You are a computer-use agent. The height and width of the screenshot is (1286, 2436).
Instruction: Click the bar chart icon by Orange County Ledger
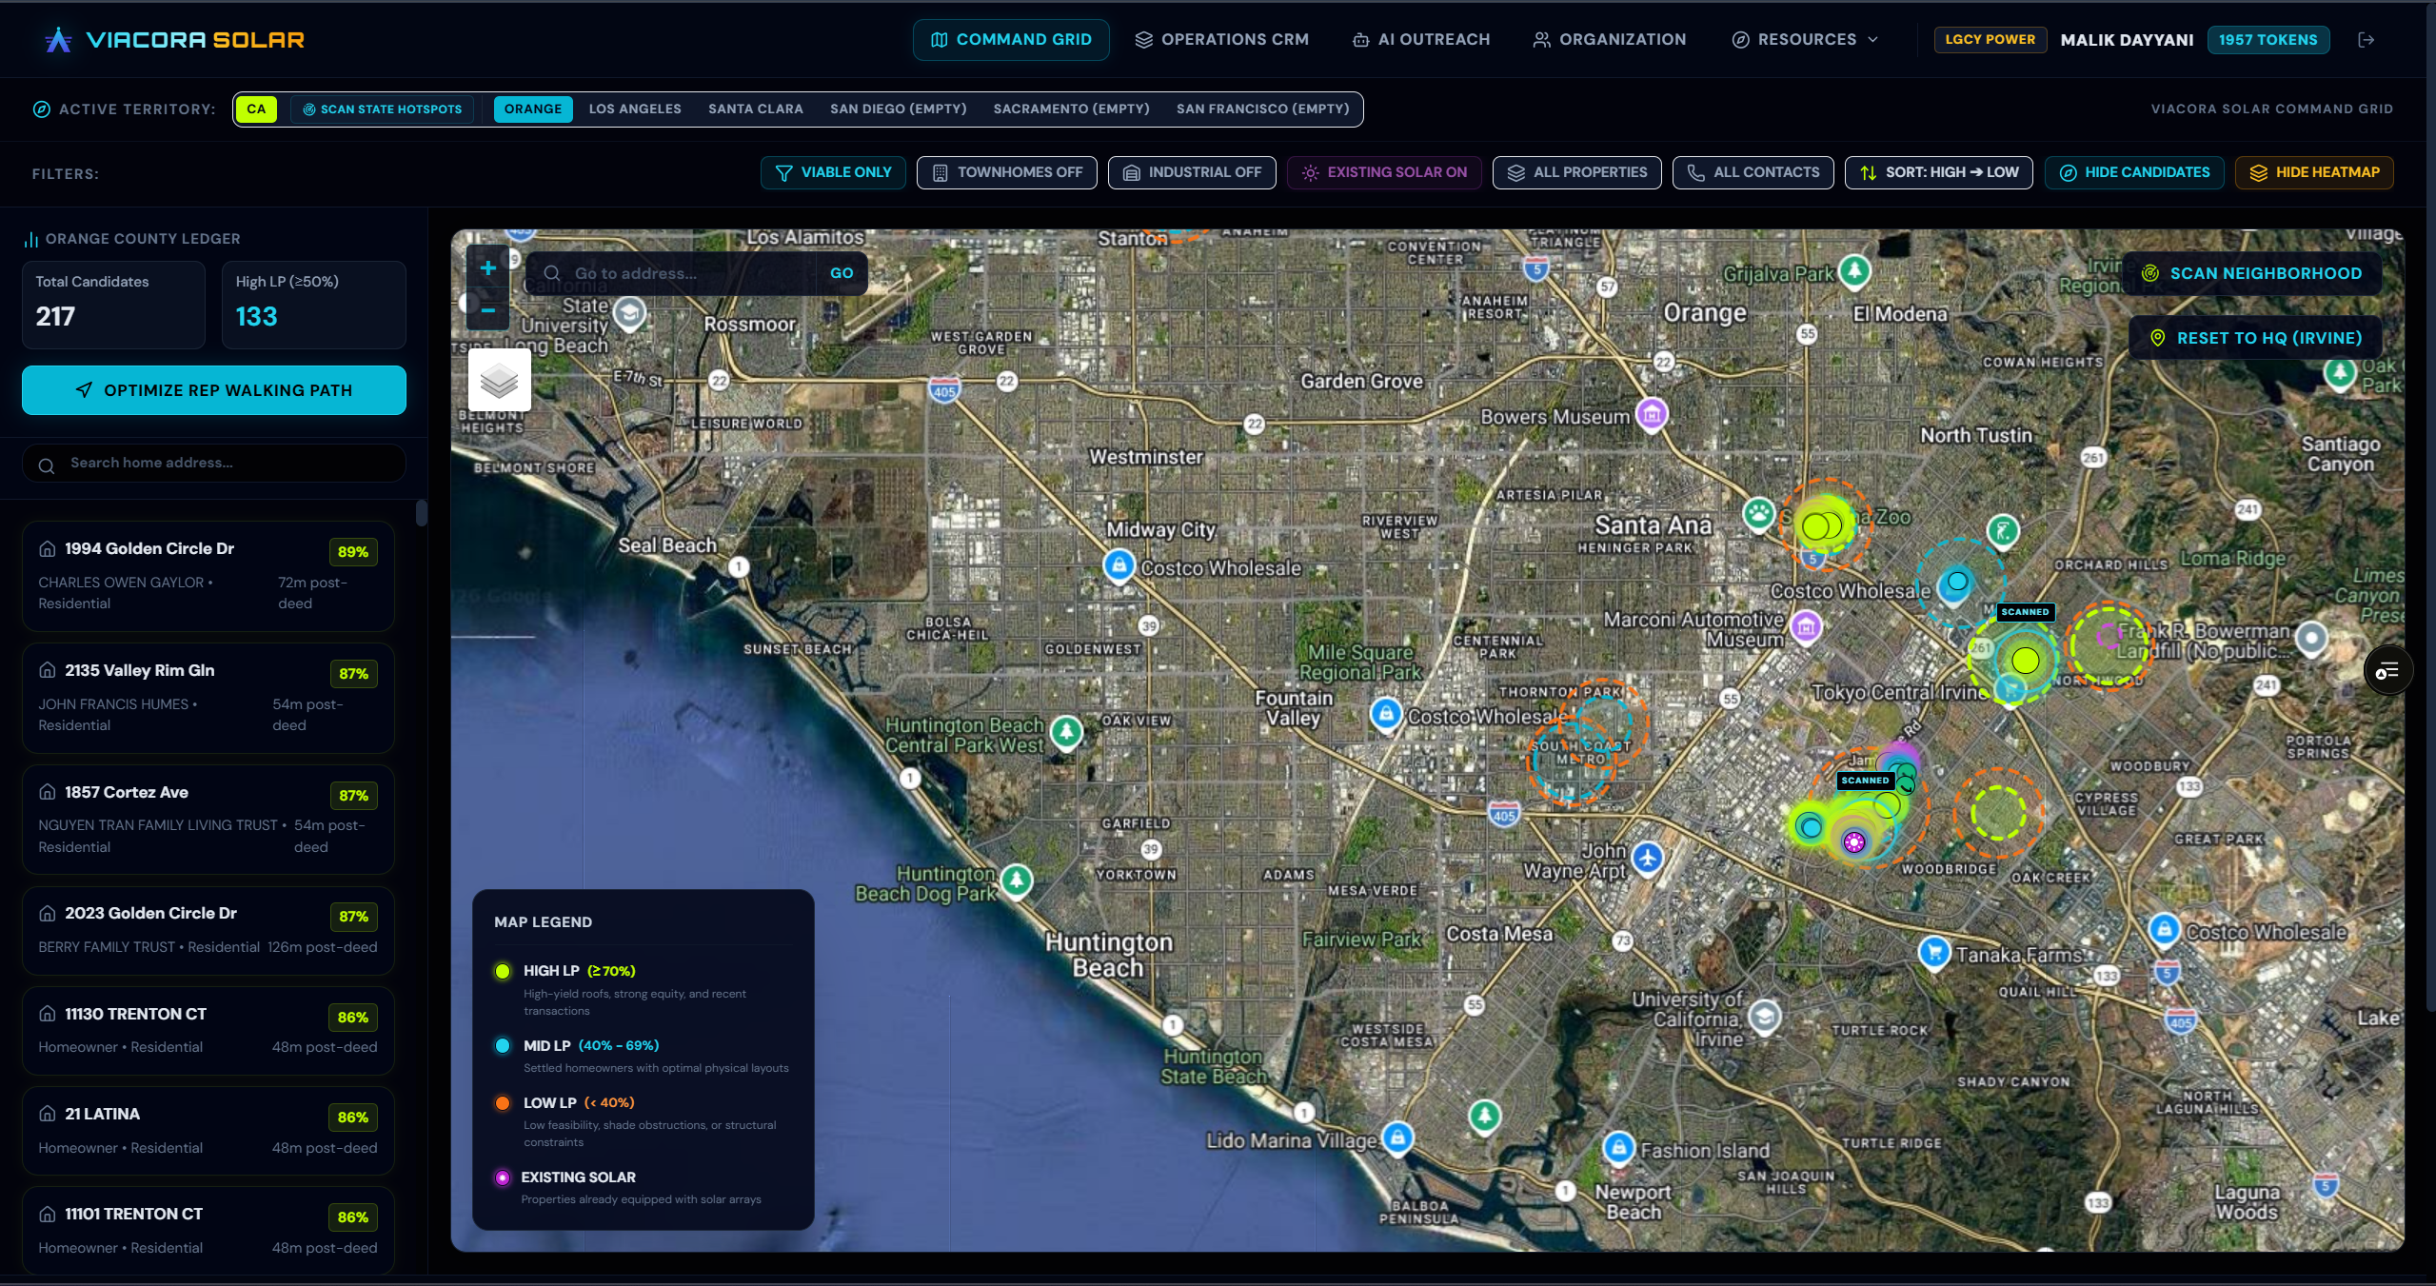(31, 239)
